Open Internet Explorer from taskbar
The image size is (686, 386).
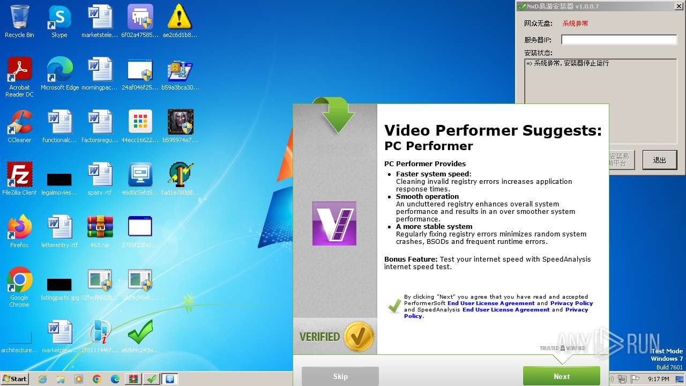(x=42, y=379)
